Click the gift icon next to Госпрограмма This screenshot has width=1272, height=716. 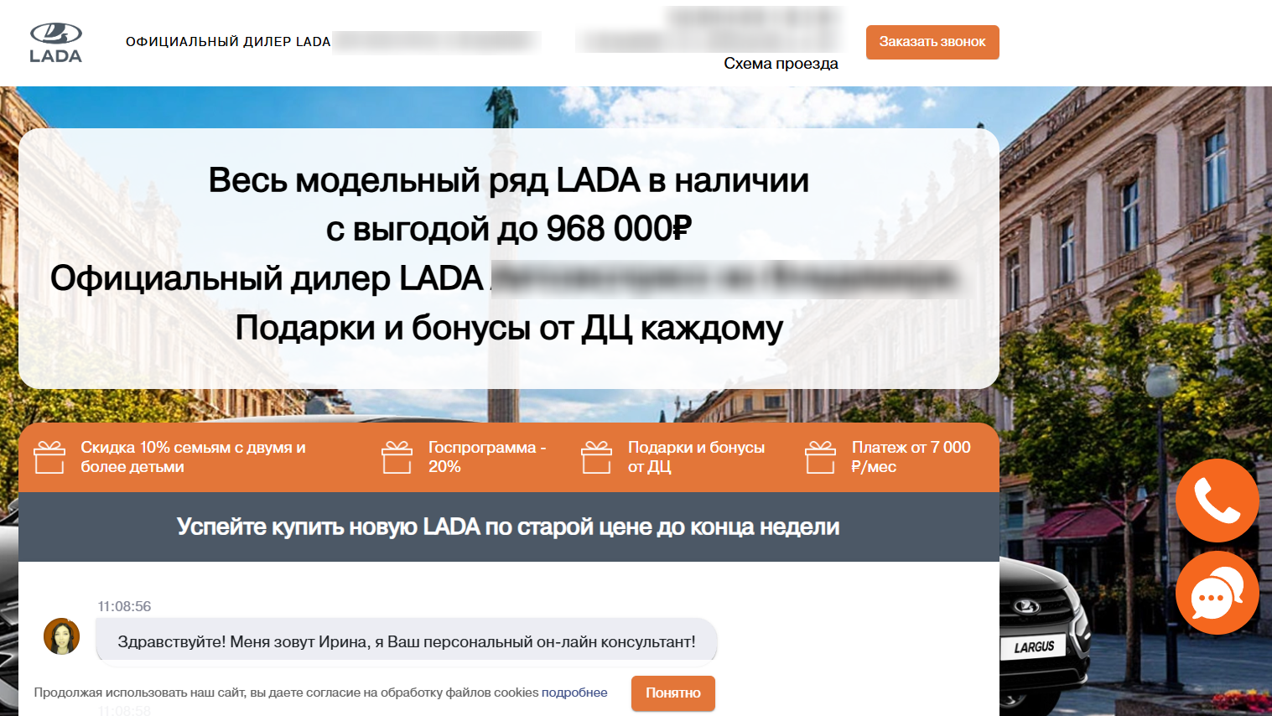pos(397,458)
